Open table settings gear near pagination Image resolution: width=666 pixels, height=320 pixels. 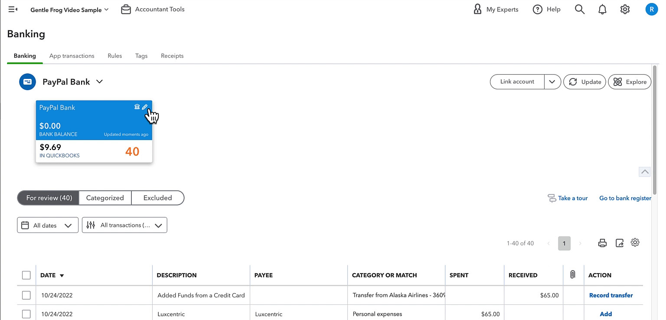(635, 242)
